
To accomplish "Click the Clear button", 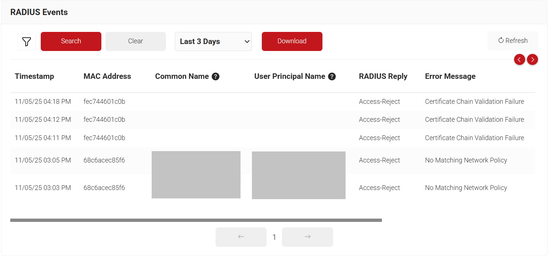I will [136, 41].
